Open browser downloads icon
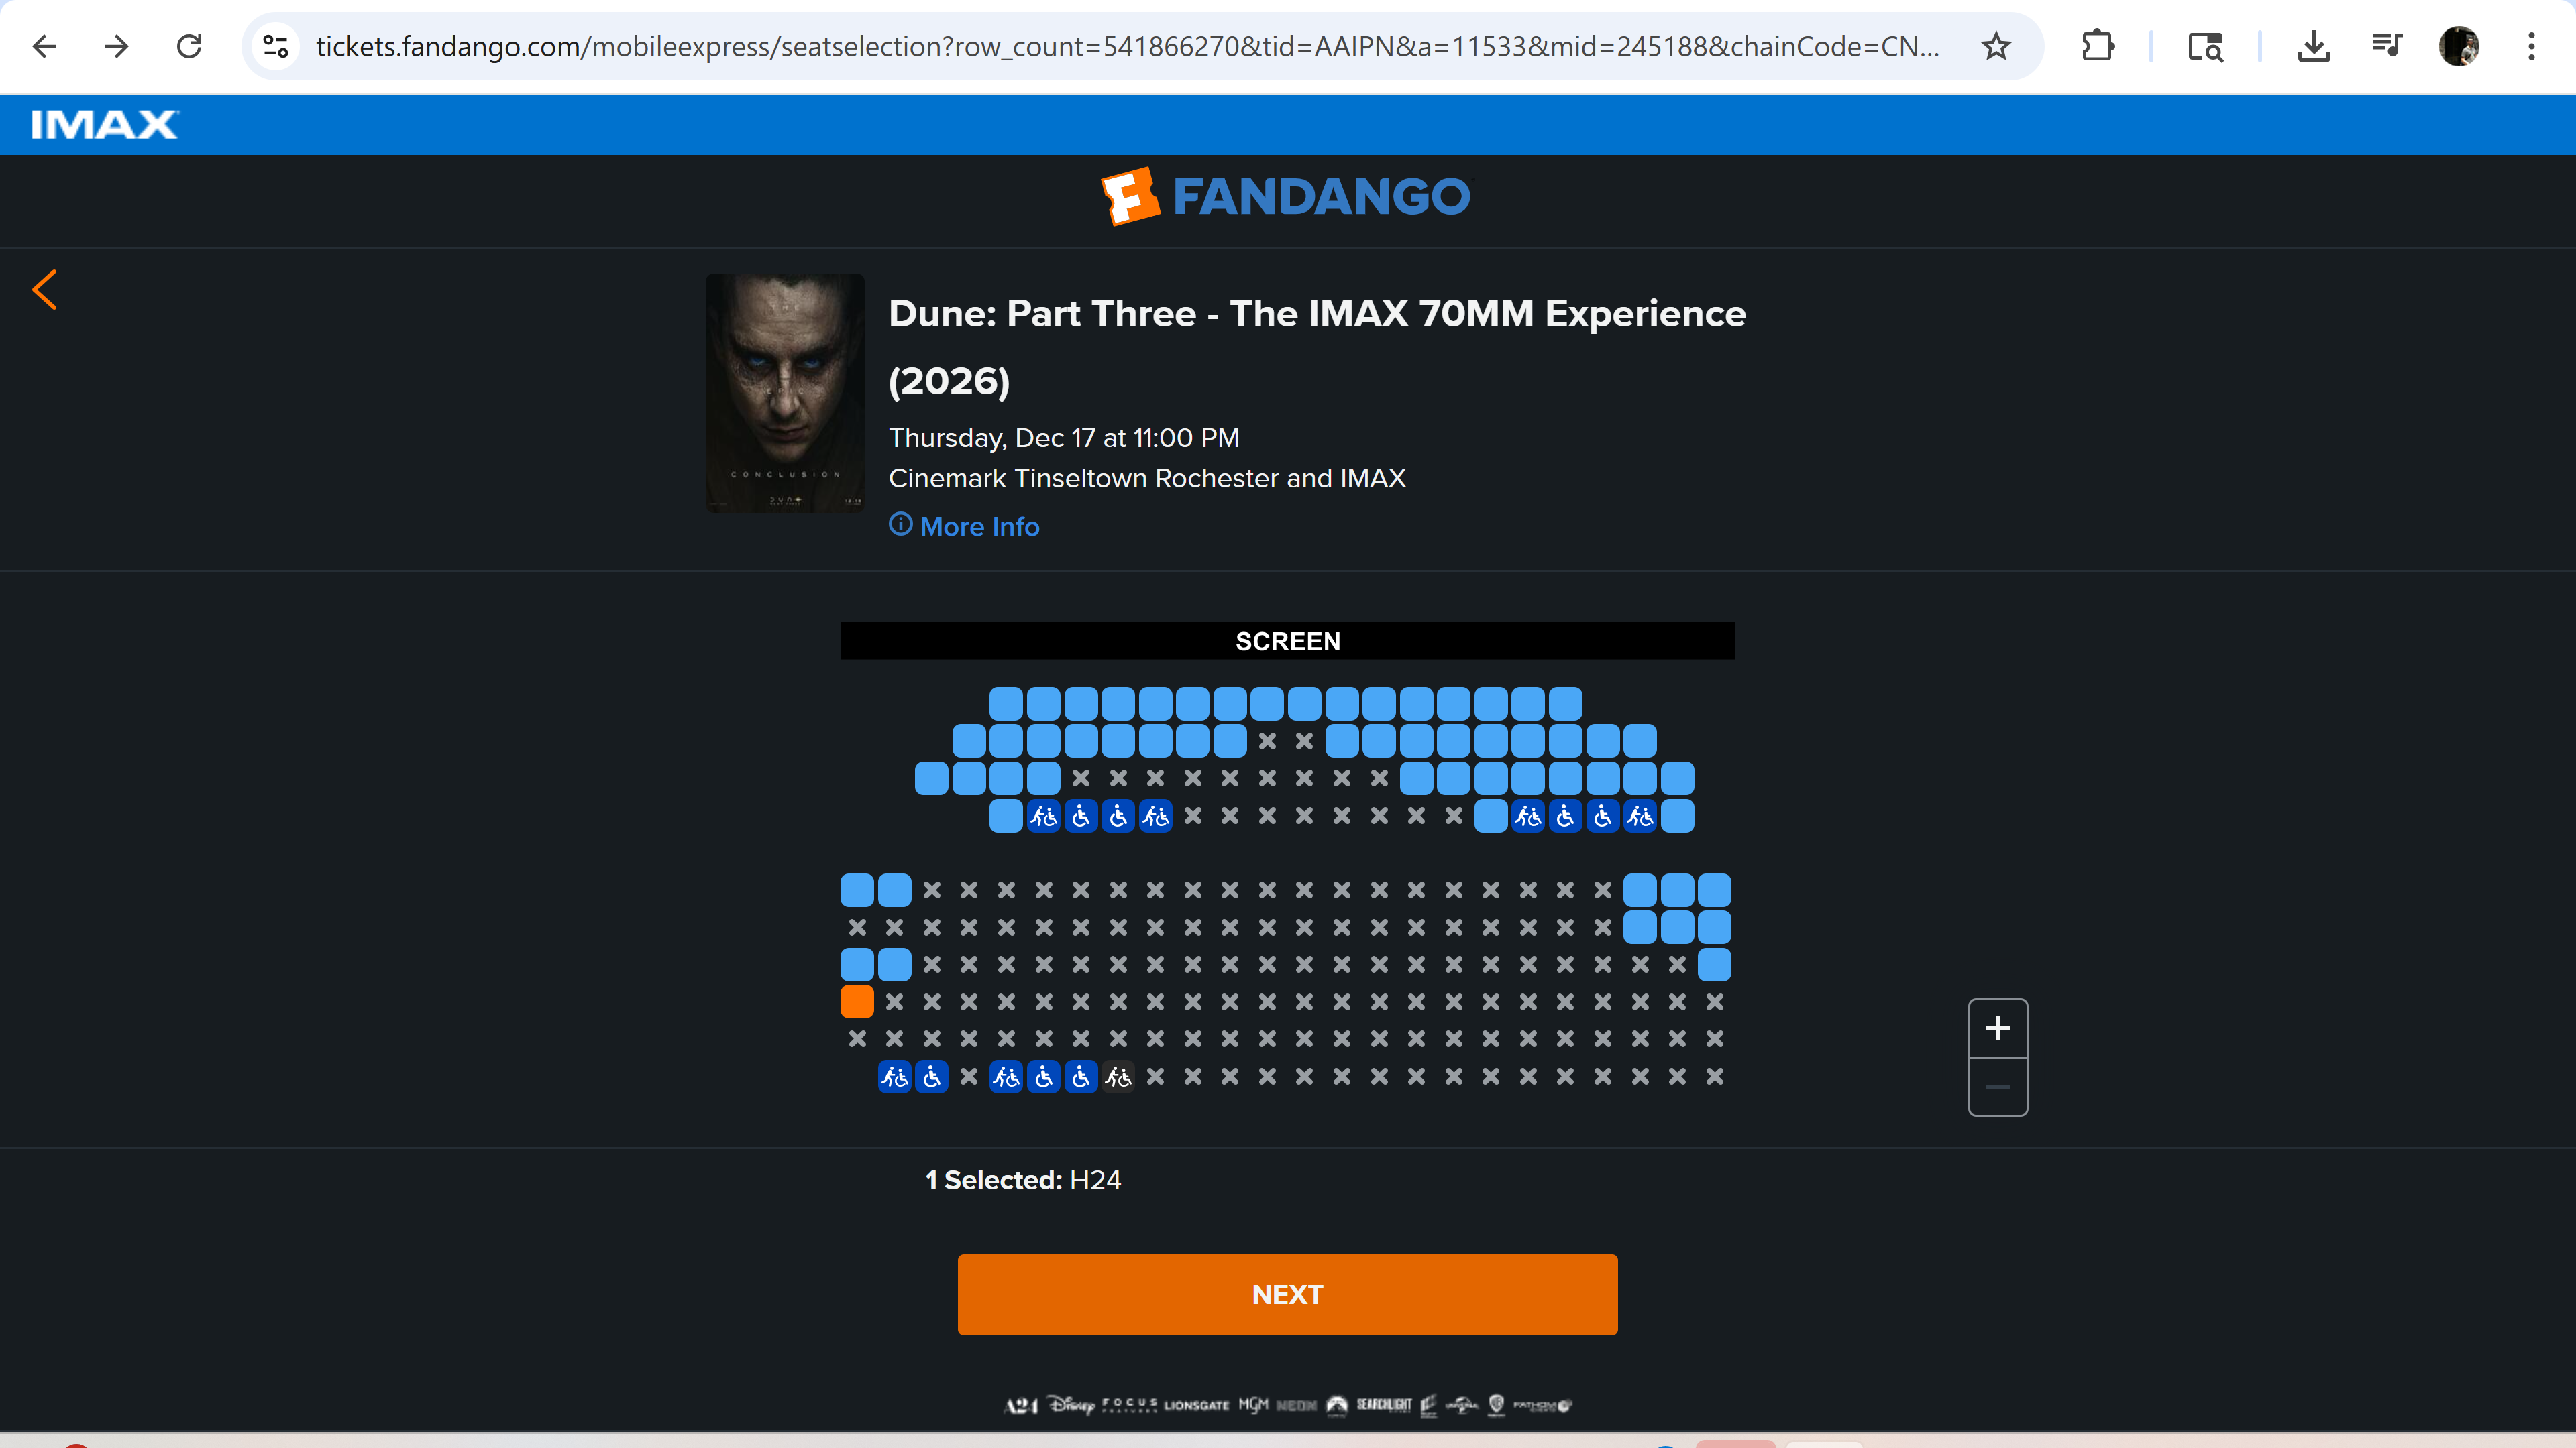 click(2313, 46)
